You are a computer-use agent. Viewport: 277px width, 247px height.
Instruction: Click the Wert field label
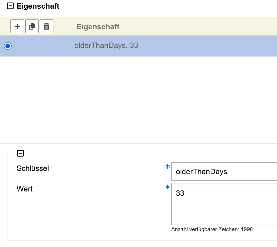tap(25, 189)
